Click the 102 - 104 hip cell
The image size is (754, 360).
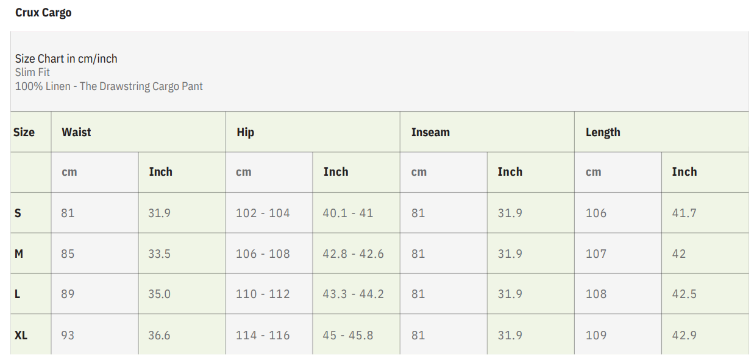point(263,213)
